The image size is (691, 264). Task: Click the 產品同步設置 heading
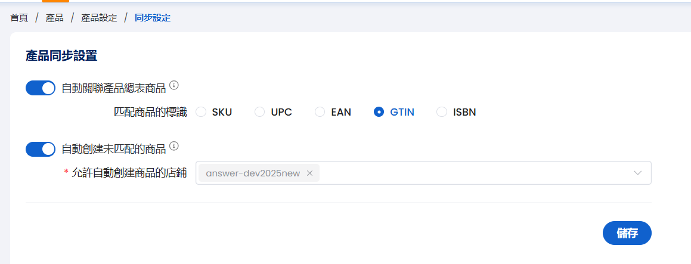pos(61,56)
